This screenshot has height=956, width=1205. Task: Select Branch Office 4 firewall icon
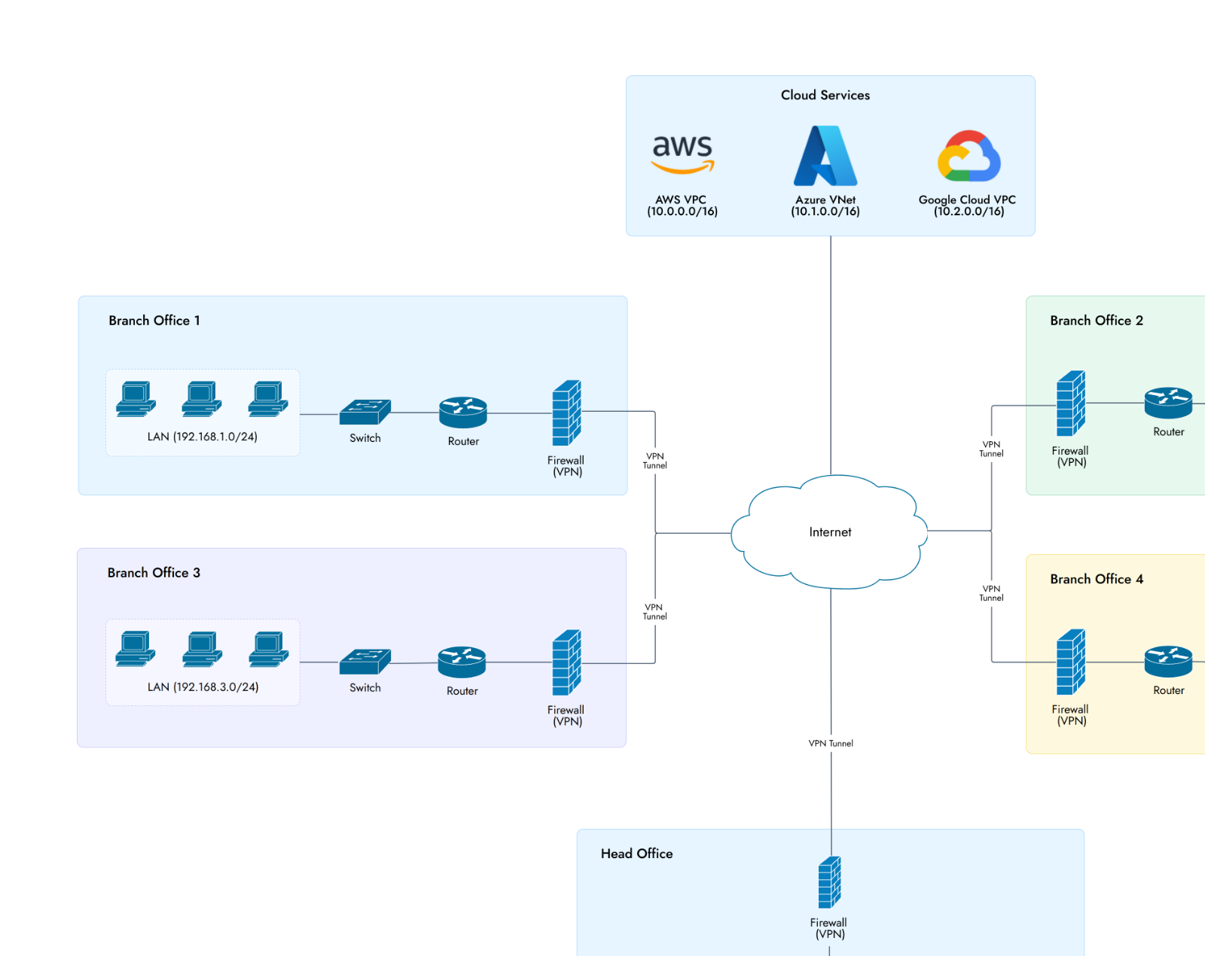[x=1071, y=662]
